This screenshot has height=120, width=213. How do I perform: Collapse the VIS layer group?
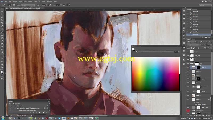[191, 63]
